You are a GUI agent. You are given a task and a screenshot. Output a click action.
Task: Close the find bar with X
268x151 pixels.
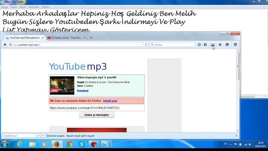click(236, 135)
